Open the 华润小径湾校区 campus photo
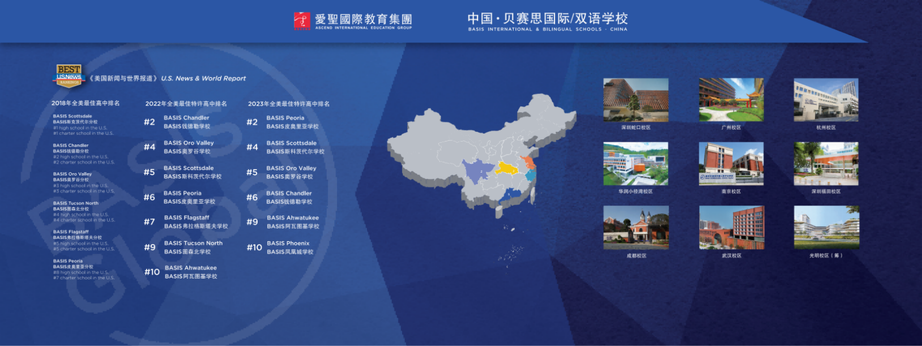The height and width of the screenshot is (346, 922). [636, 164]
